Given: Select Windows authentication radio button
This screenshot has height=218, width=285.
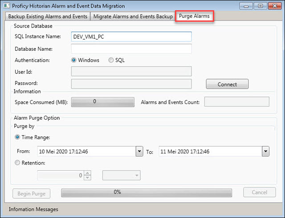Looking at the screenshot, I should [73, 60].
